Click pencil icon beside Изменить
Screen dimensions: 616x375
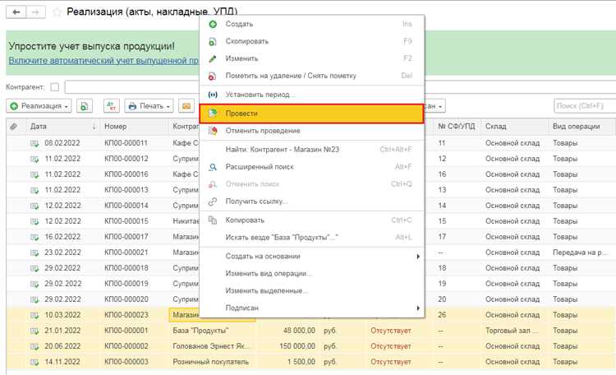tap(213, 58)
